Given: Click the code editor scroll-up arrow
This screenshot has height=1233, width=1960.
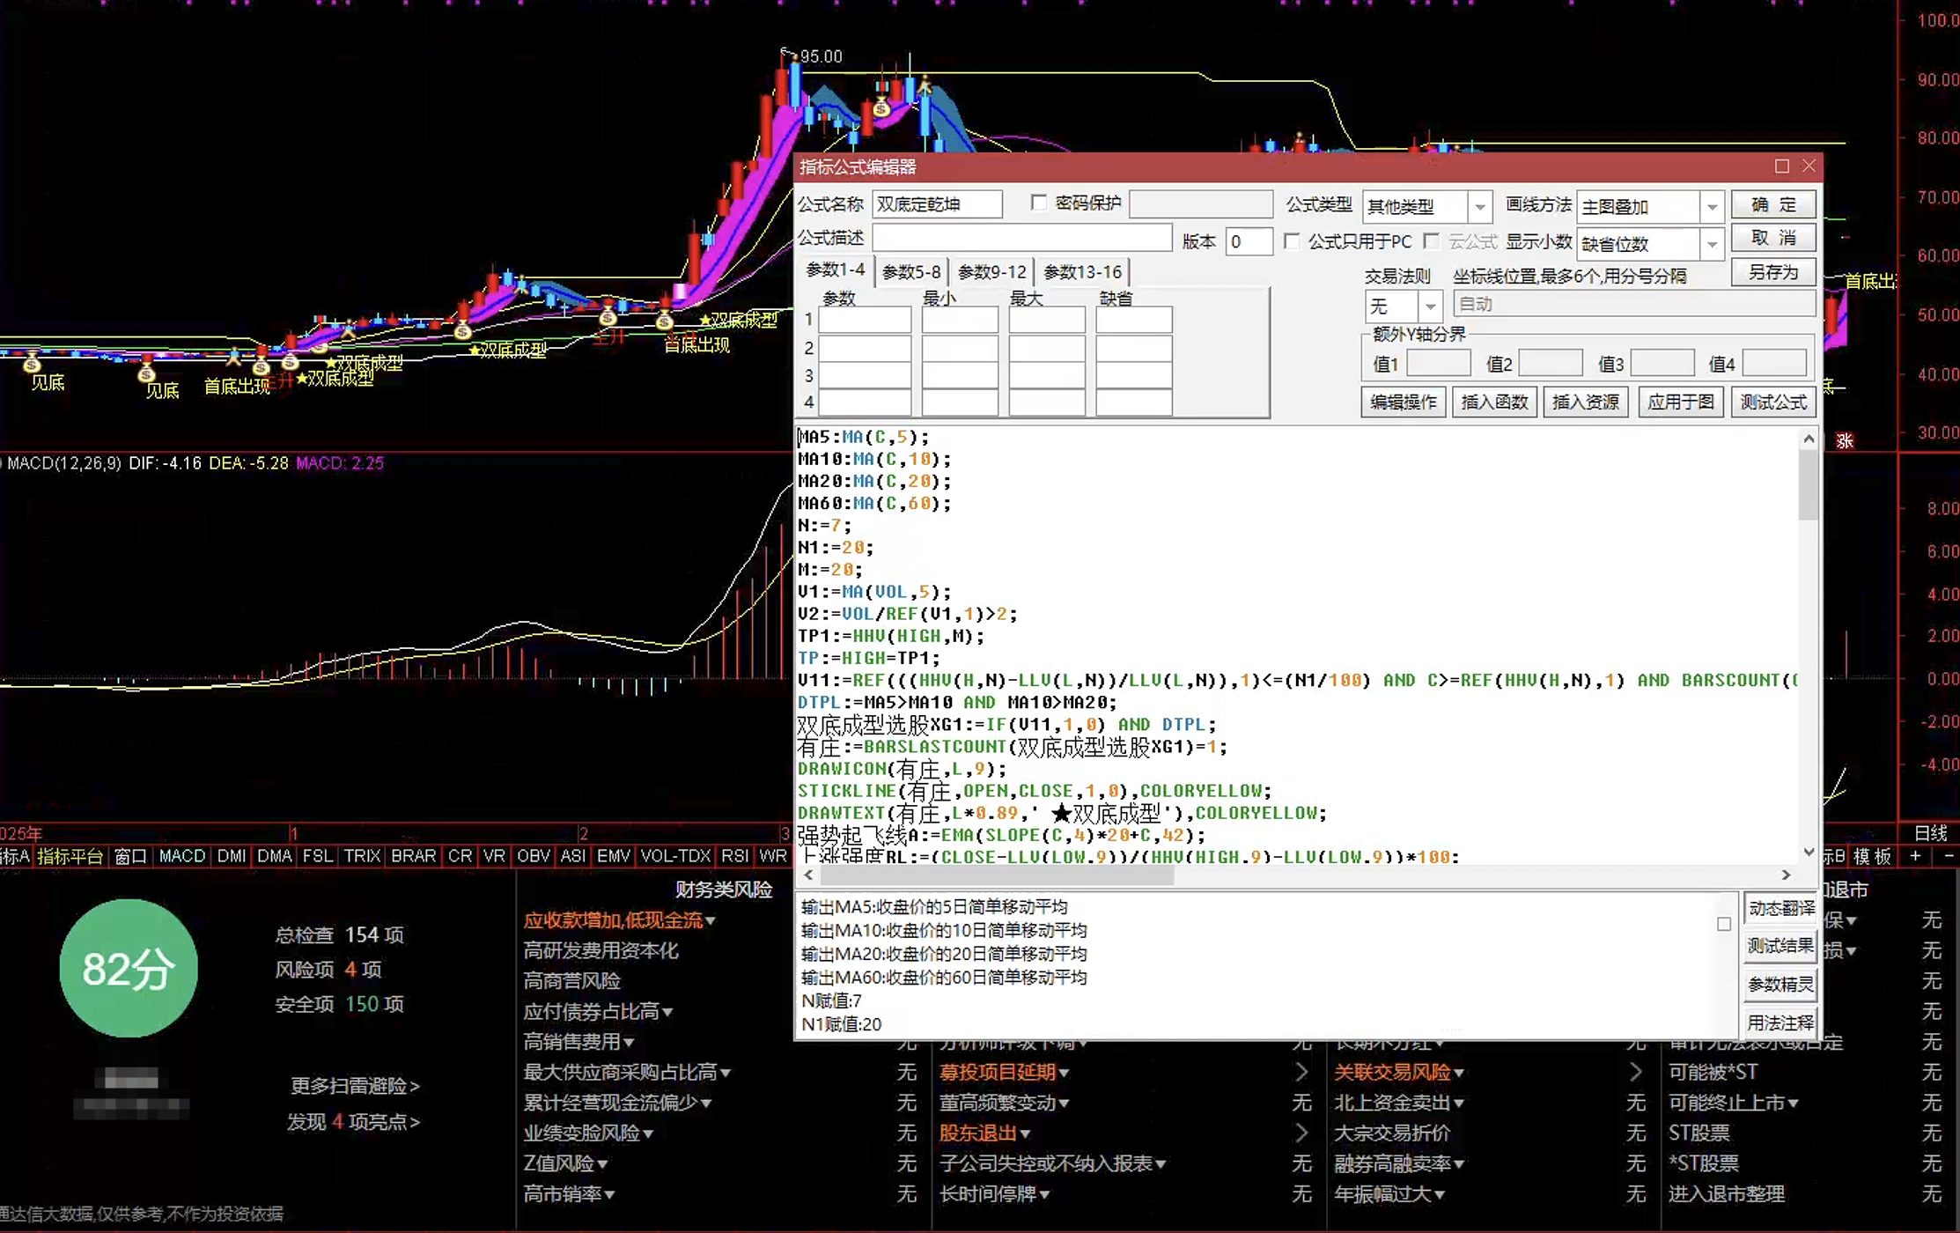Looking at the screenshot, I should point(1809,439).
